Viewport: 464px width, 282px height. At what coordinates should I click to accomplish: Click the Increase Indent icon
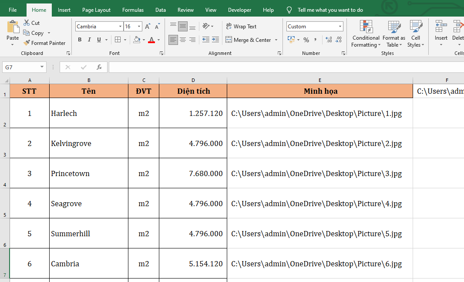tap(215, 40)
